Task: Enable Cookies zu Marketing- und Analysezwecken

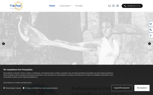Action: [24, 88]
